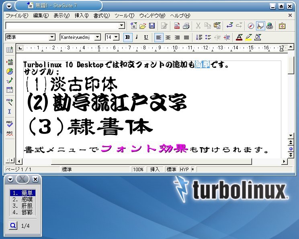The height and width of the screenshot is (239, 299).
Task: Run spellcheck with the ABC checkmark icon
Action: [10, 124]
